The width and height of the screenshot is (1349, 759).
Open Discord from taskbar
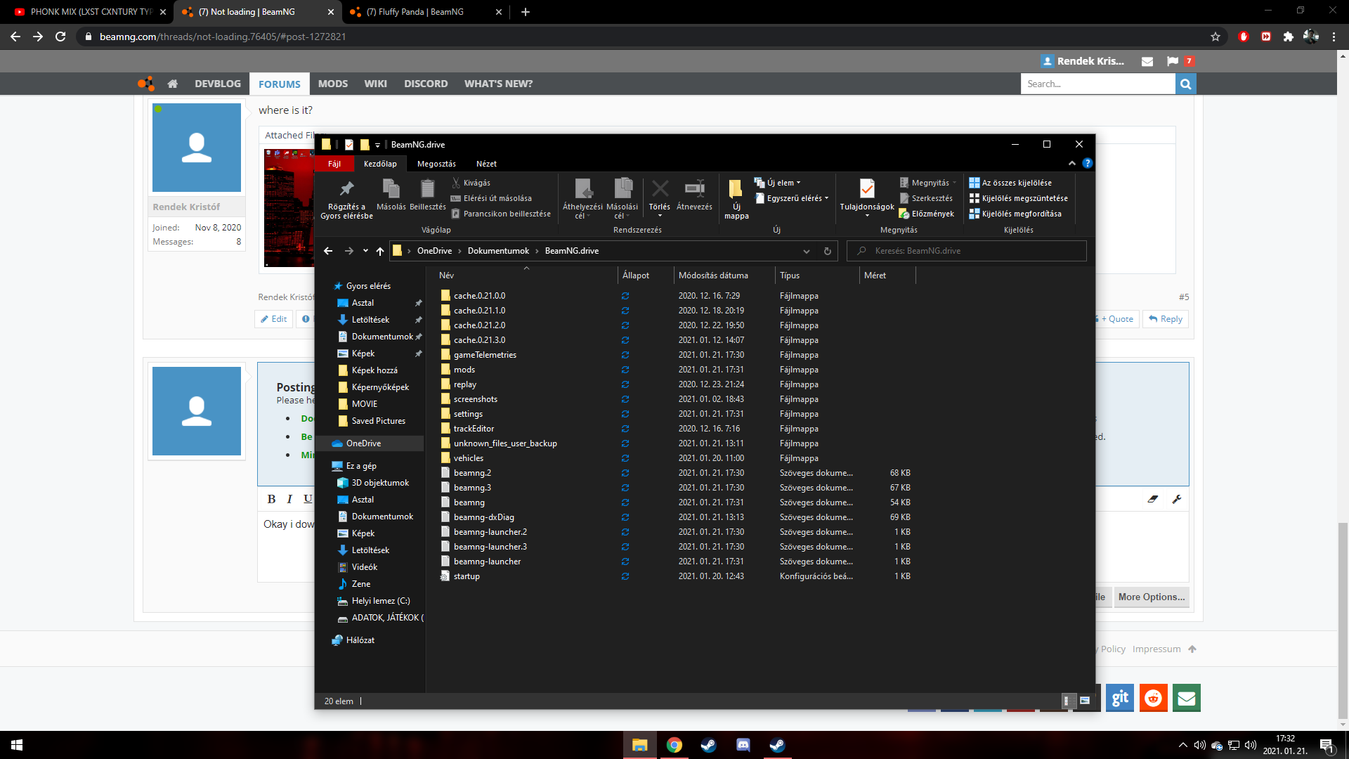(743, 745)
